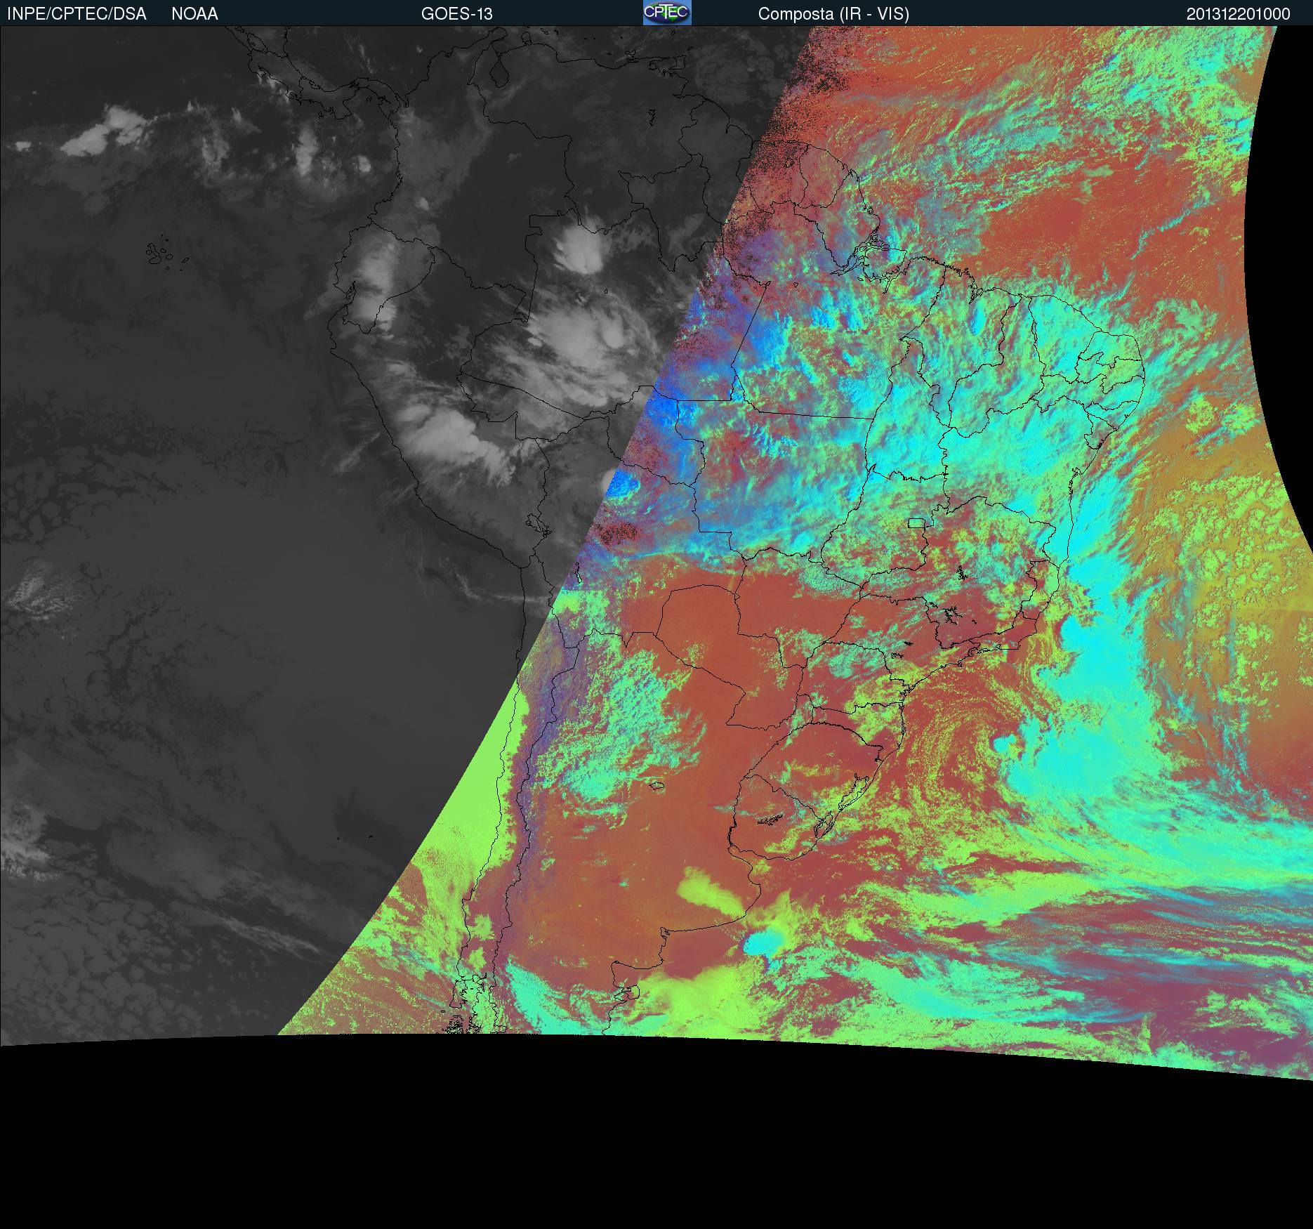Click the CPTEC logo in the header

[667, 13]
